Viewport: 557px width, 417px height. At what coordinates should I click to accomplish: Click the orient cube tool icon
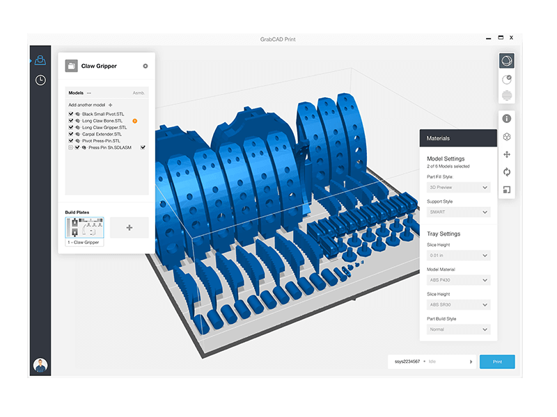[507, 137]
